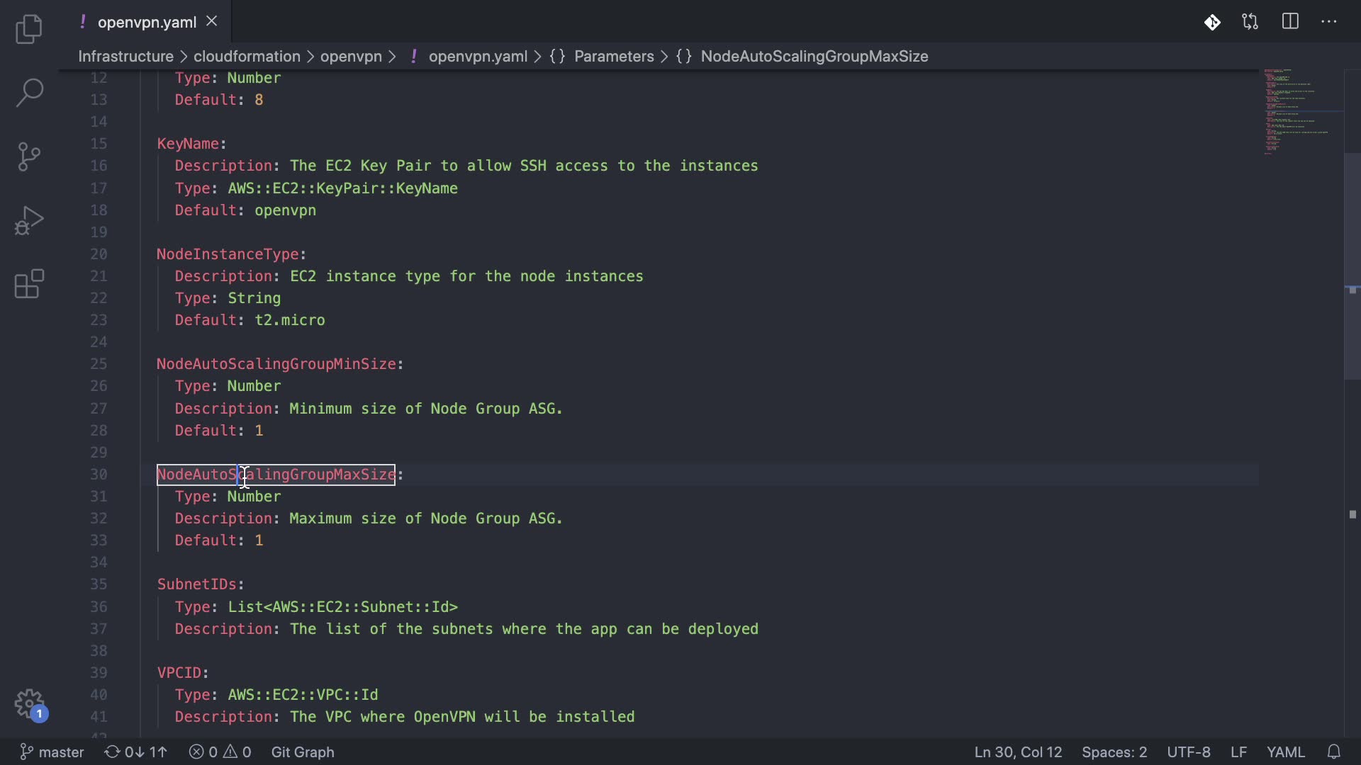The width and height of the screenshot is (1361, 765).
Task: Open the Run and Debug view
Action: click(29, 220)
